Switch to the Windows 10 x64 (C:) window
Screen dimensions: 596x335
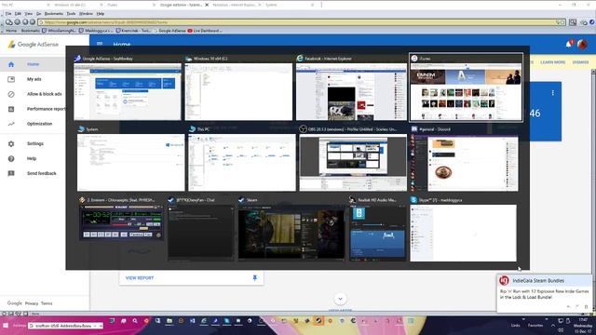click(238, 92)
